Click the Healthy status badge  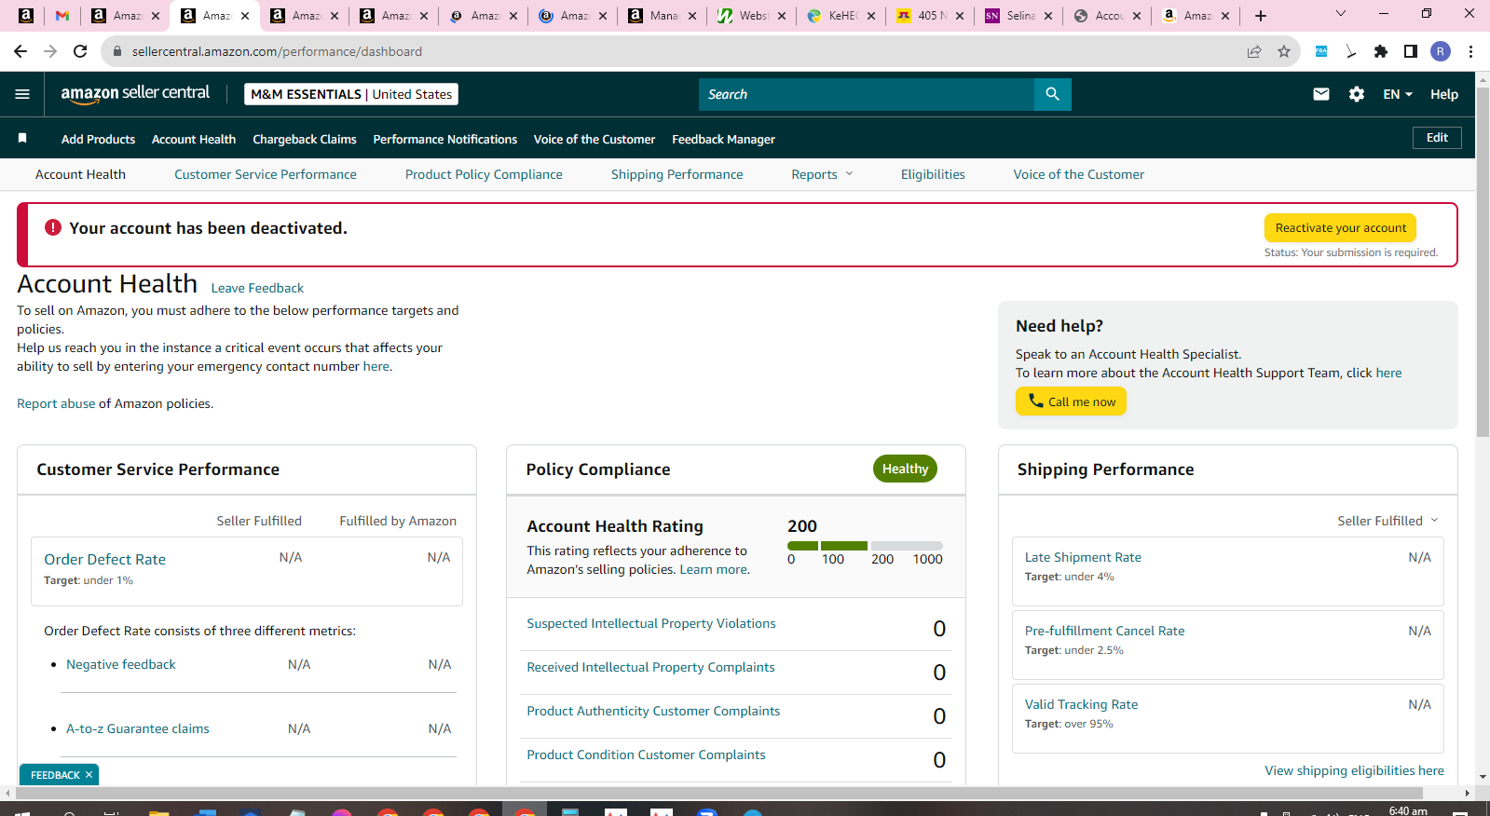[x=905, y=469]
